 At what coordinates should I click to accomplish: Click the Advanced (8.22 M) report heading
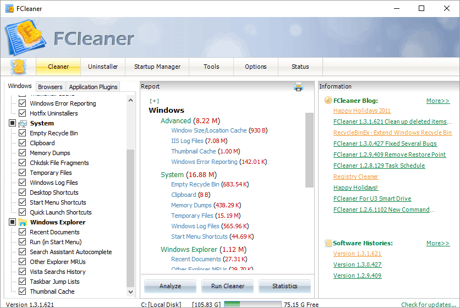pos(190,121)
